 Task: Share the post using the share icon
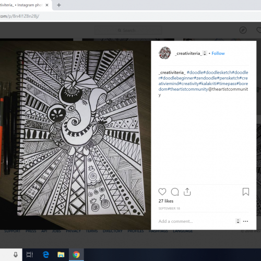coord(187,192)
